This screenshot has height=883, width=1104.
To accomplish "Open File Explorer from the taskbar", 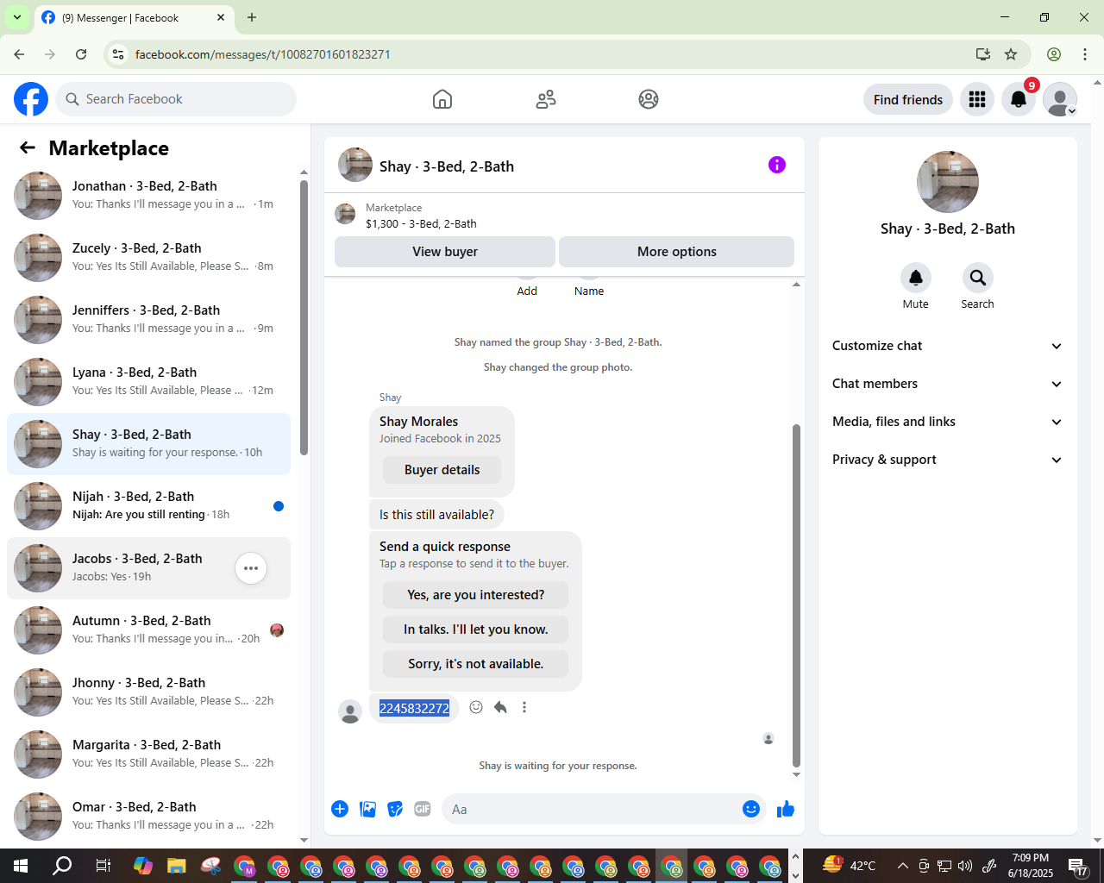I will tap(176, 866).
